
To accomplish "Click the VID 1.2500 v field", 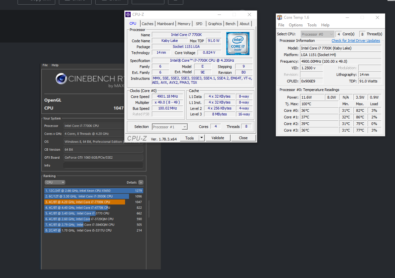I will point(312,68).
